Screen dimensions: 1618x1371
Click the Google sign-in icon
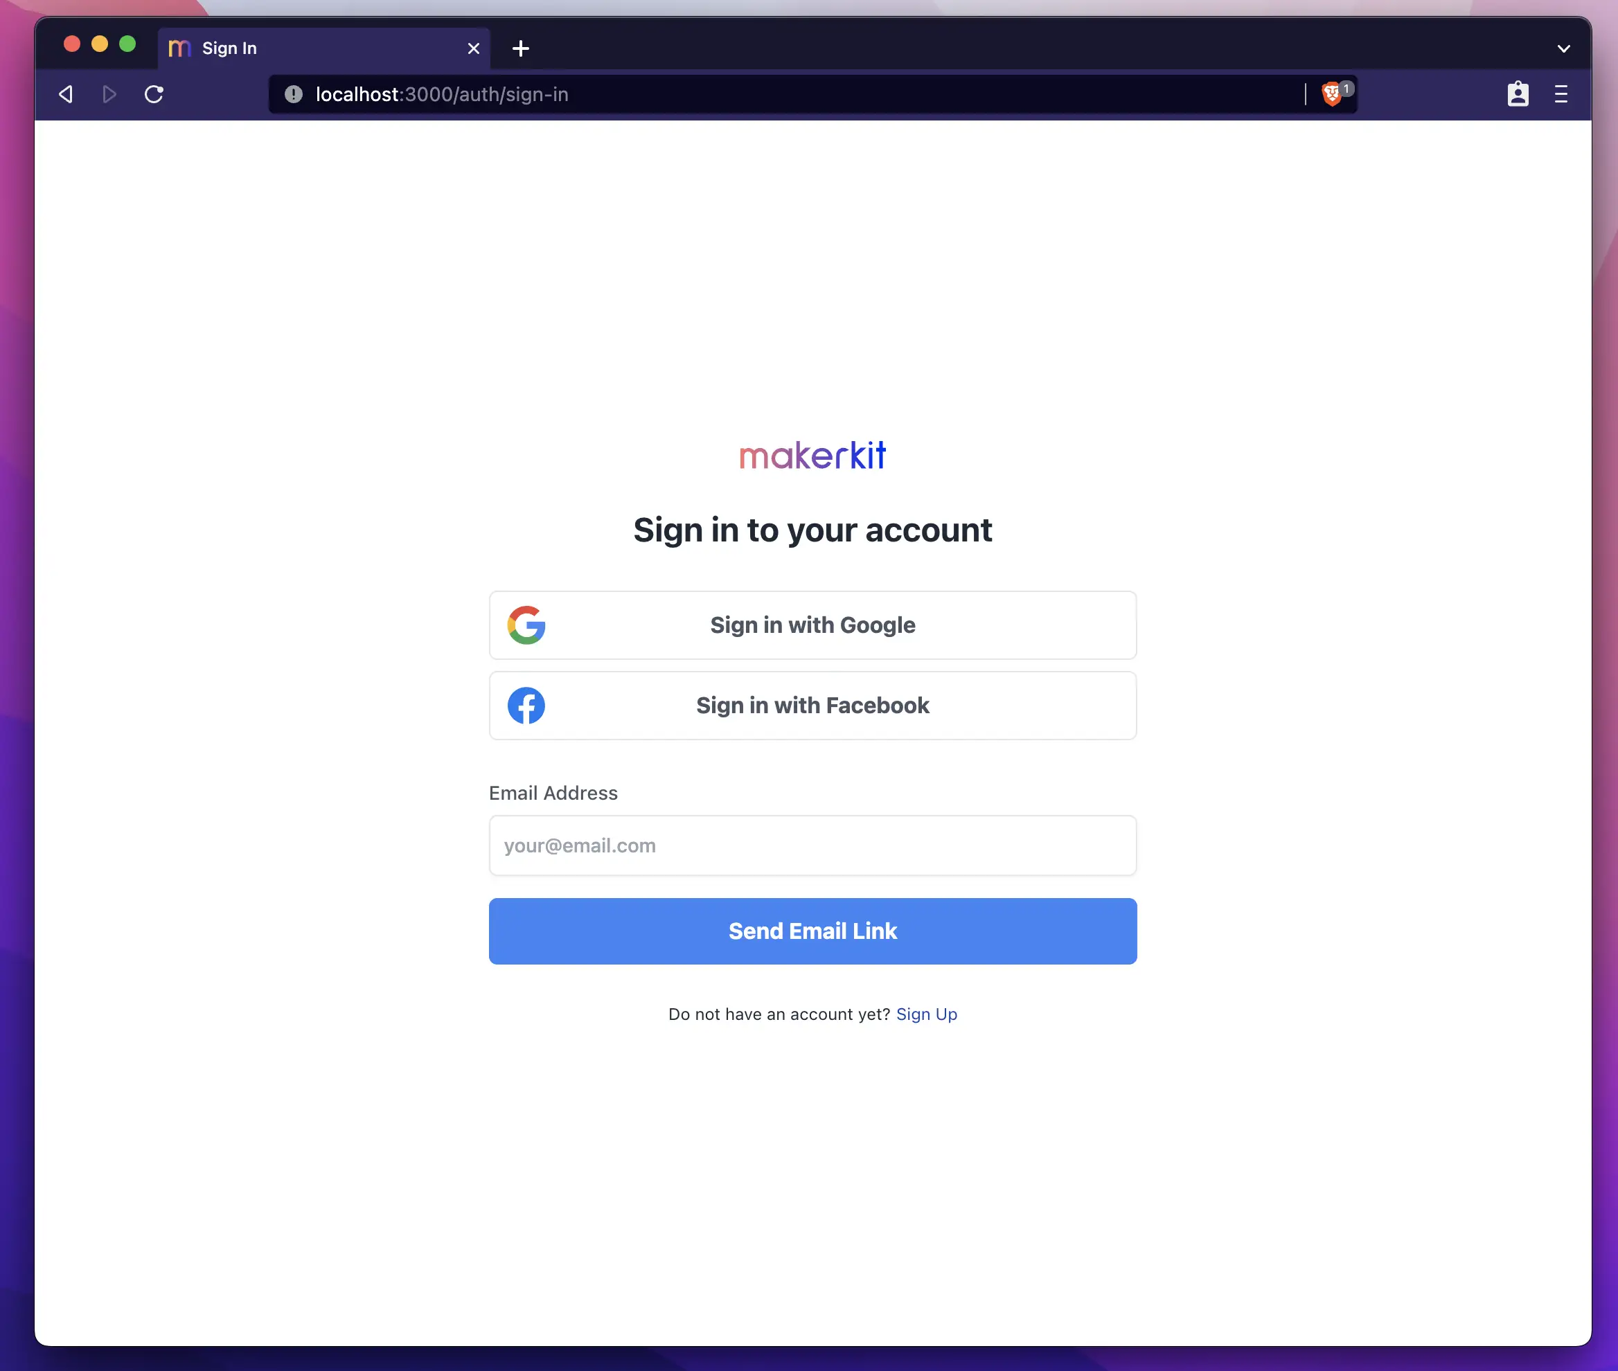(525, 625)
